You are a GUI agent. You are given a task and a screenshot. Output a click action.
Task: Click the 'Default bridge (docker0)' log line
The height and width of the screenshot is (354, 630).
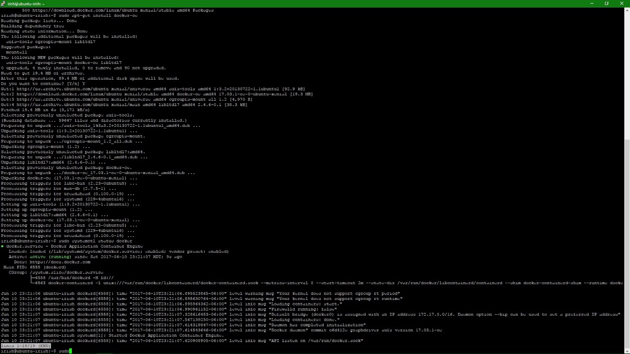(x=311, y=314)
